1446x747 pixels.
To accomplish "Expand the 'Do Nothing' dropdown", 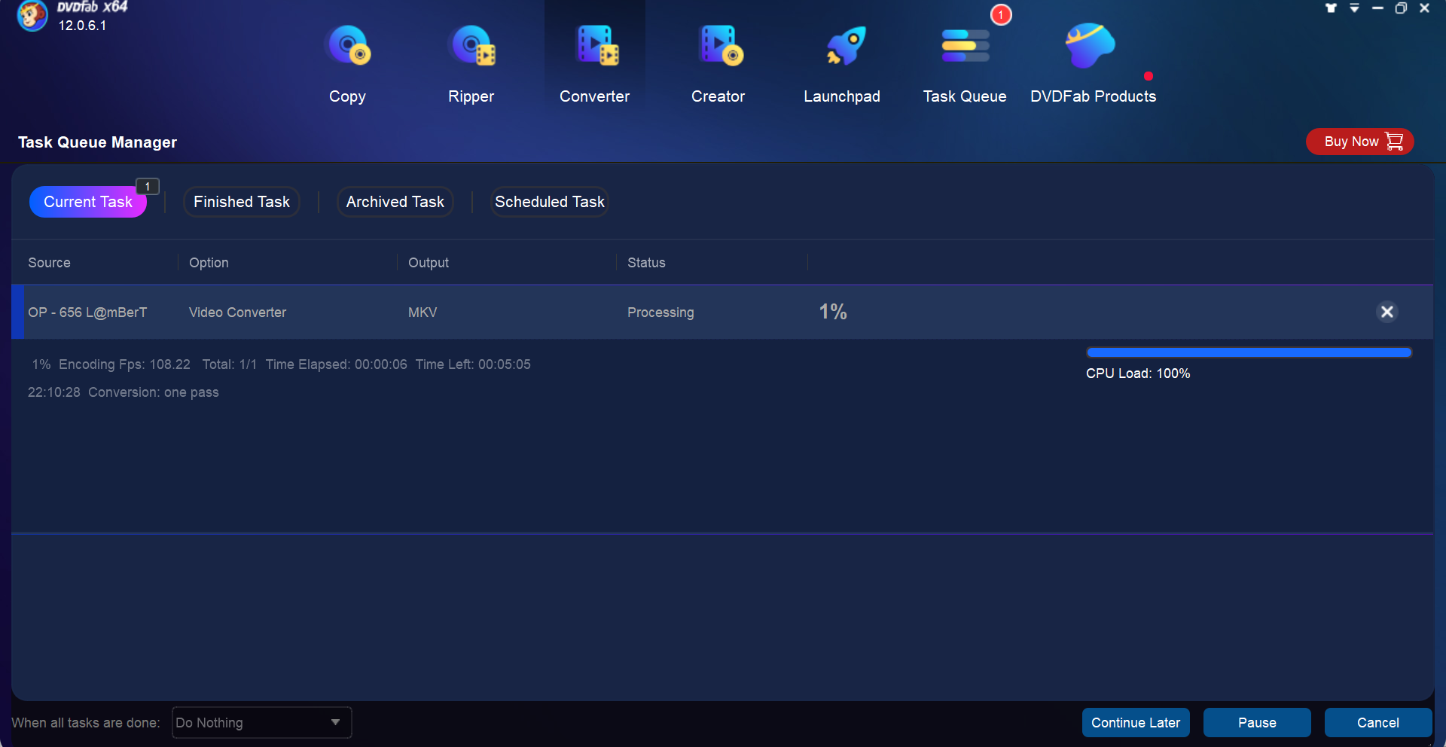I will (x=261, y=722).
